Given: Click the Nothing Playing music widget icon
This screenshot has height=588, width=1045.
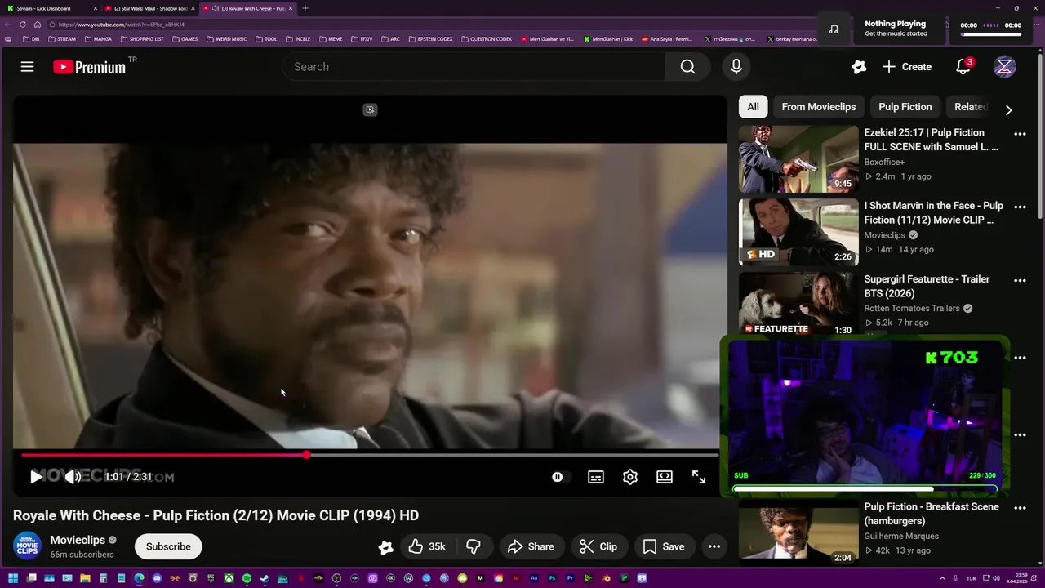Looking at the screenshot, I should (x=834, y=29).
